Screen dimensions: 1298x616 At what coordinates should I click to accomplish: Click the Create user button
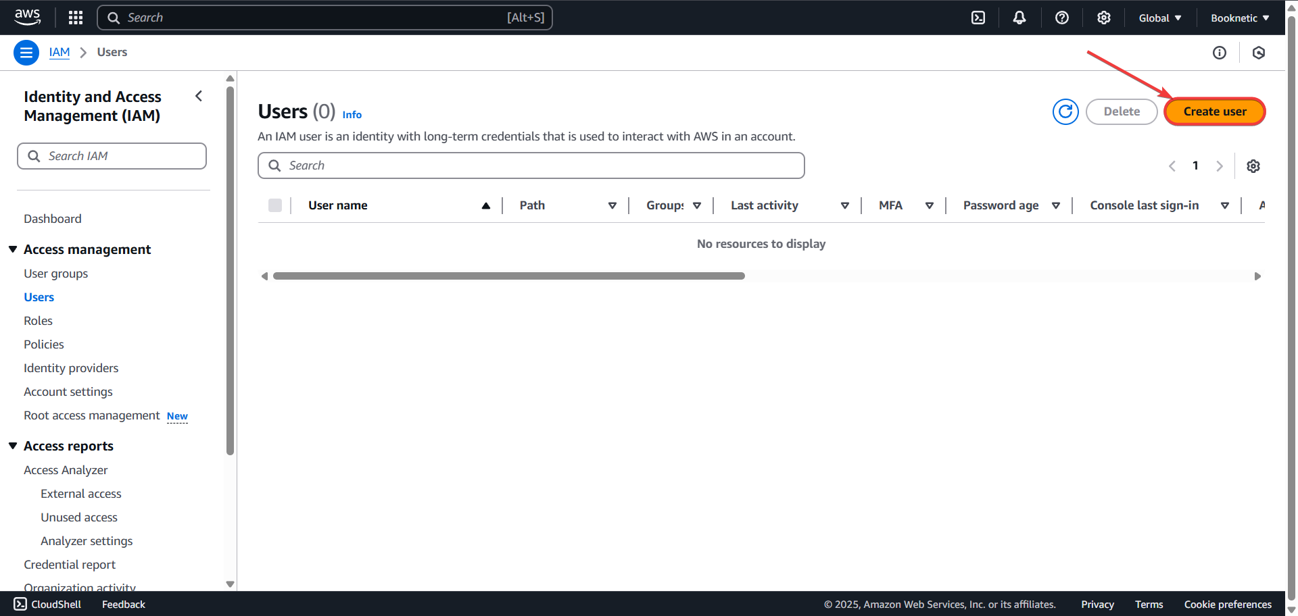[x=1215, y=111]
